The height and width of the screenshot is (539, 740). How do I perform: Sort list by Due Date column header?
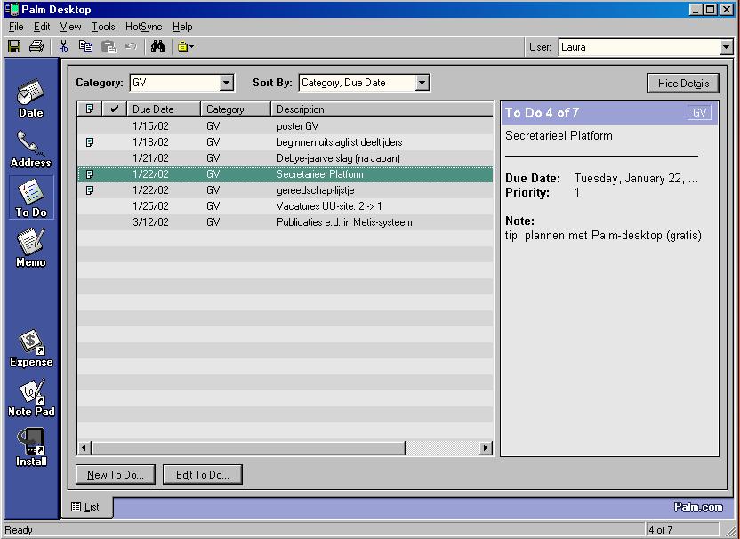coord(164,109)
